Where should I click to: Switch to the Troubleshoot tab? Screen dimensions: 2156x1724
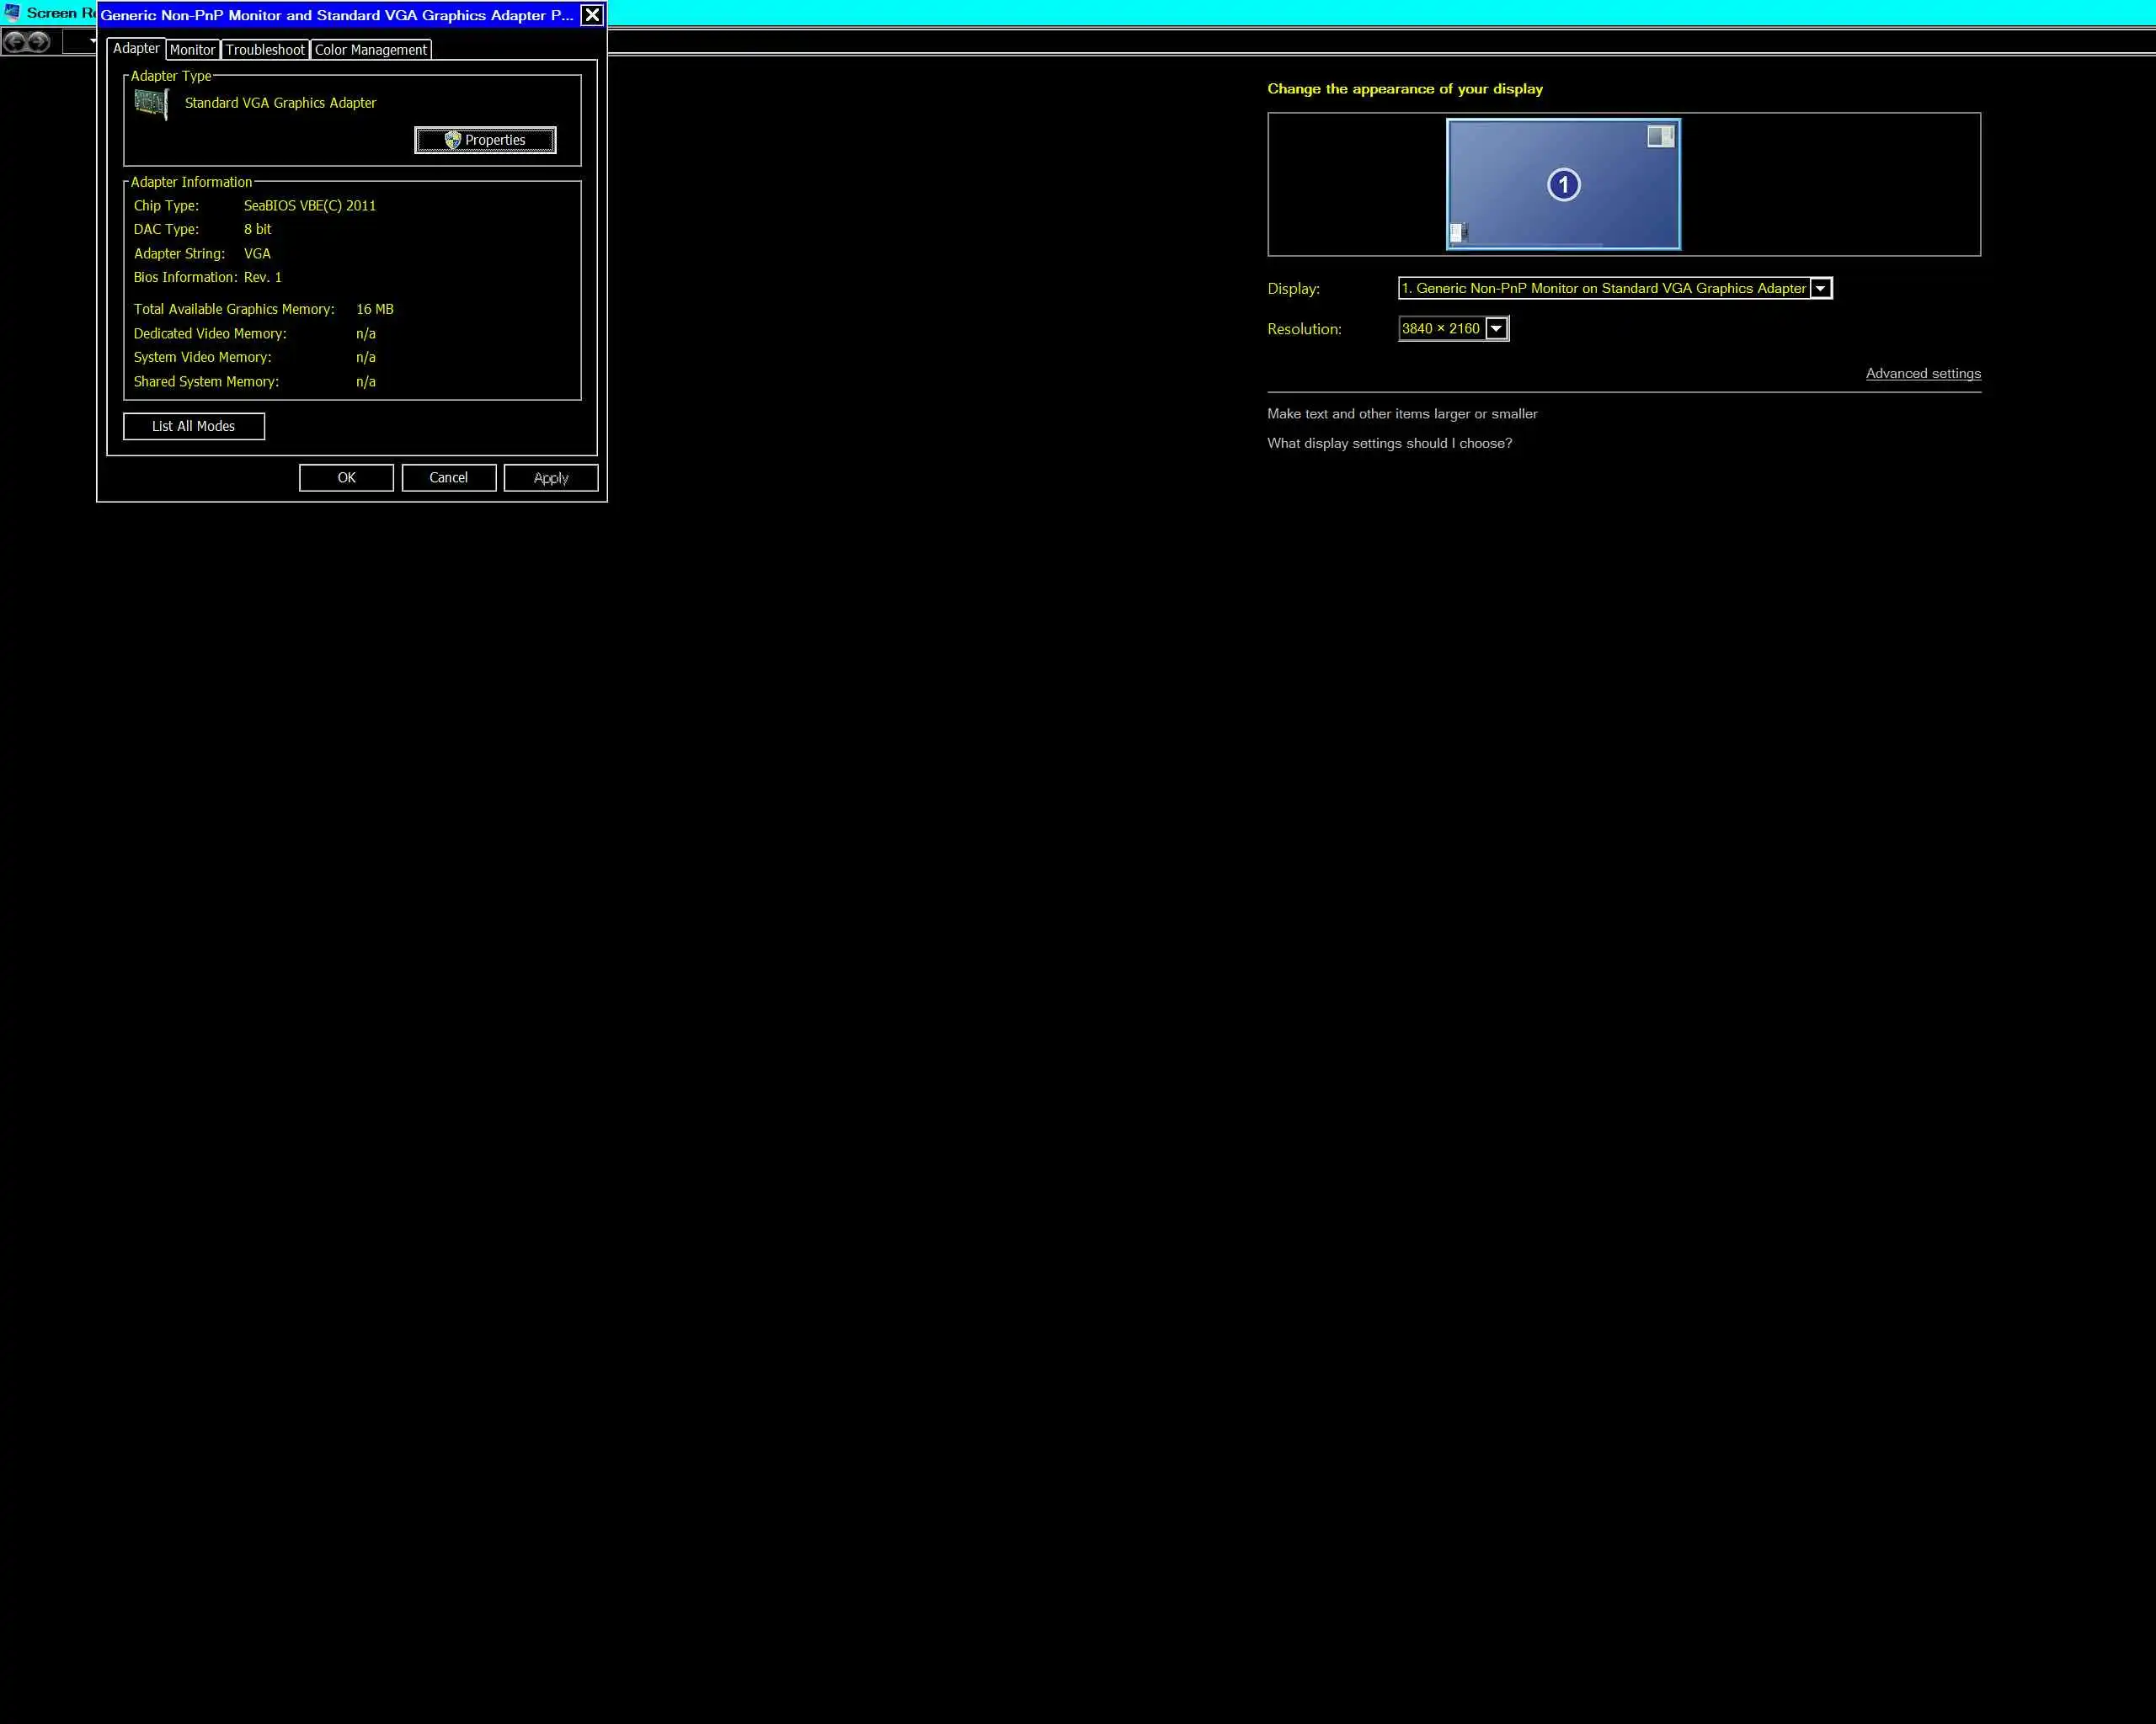click(265, 50)
